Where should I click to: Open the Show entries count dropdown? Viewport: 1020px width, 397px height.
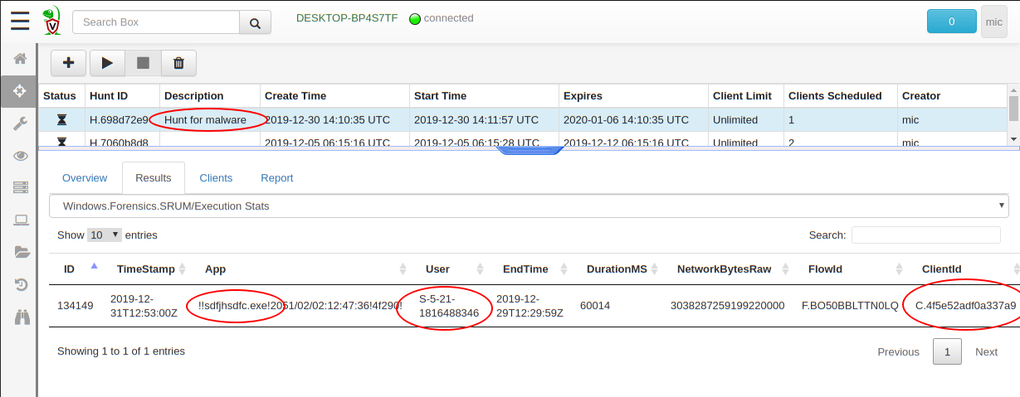coord(105,235)
